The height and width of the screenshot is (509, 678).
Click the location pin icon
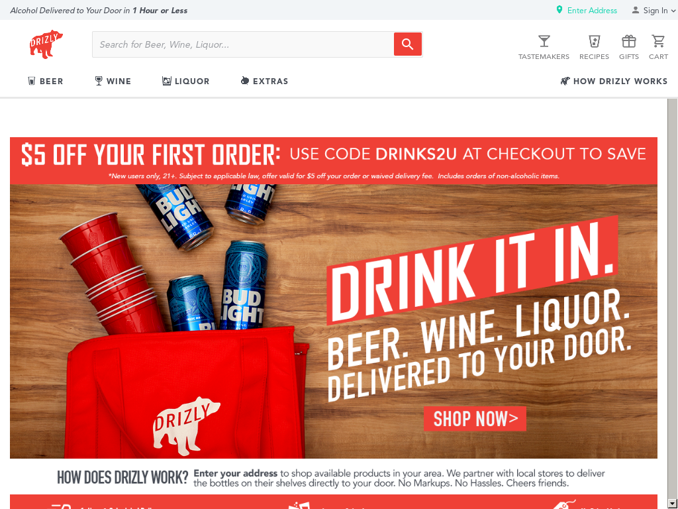[559, 10]
